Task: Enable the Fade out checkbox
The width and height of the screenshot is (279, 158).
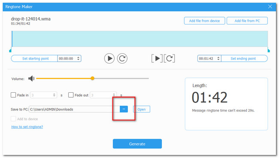Action: coord(71,95)
